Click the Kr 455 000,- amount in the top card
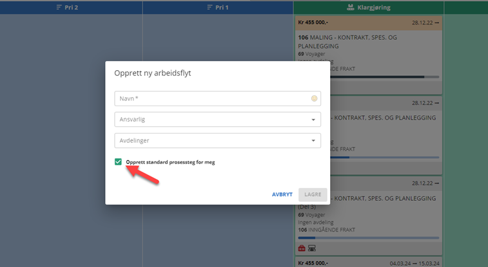Screen dimensions: 488x267 point(313,23)
